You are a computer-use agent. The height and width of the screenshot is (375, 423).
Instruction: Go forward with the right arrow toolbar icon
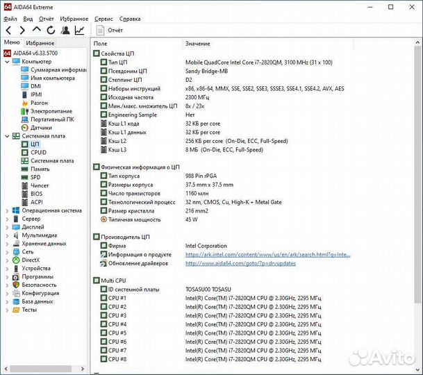coord(22,31)
